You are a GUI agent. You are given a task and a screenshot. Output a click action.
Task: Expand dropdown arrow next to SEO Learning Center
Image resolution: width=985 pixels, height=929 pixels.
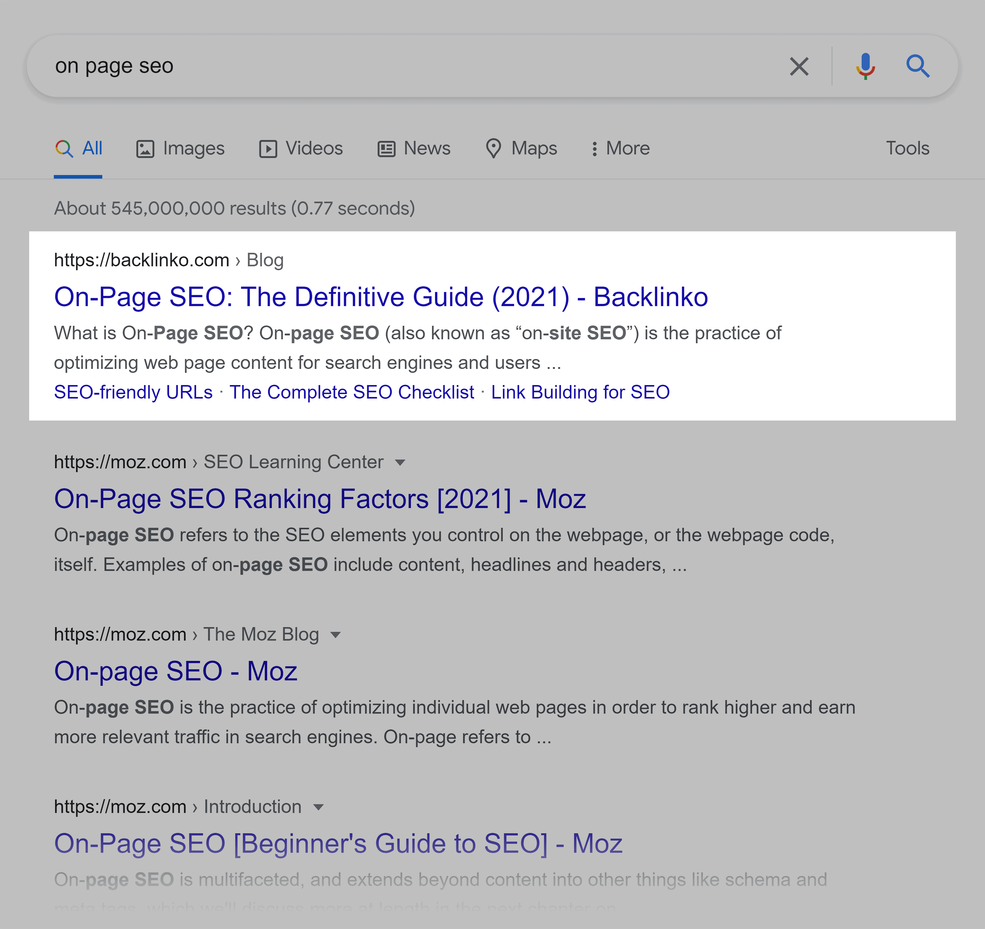pyautogui.click(x=400, y=462)
